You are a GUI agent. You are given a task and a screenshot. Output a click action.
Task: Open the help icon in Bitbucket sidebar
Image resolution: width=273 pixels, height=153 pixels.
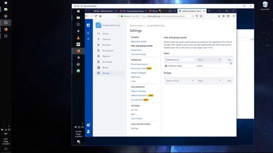click(x=88, y=125)
